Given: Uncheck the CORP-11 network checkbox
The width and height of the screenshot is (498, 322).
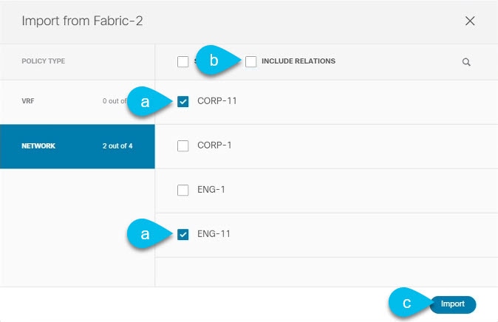Looking at the screenshot, I should pos(183,102).
